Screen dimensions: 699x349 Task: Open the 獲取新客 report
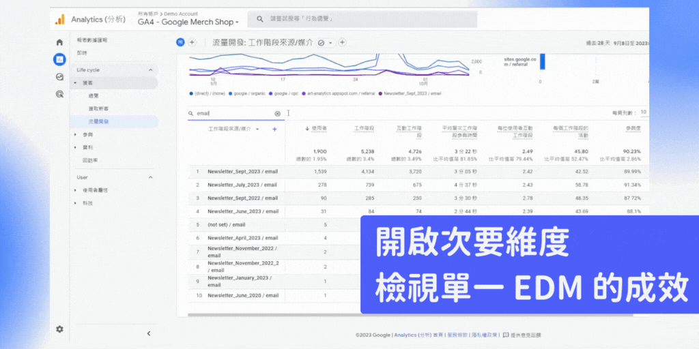point(98,108)
